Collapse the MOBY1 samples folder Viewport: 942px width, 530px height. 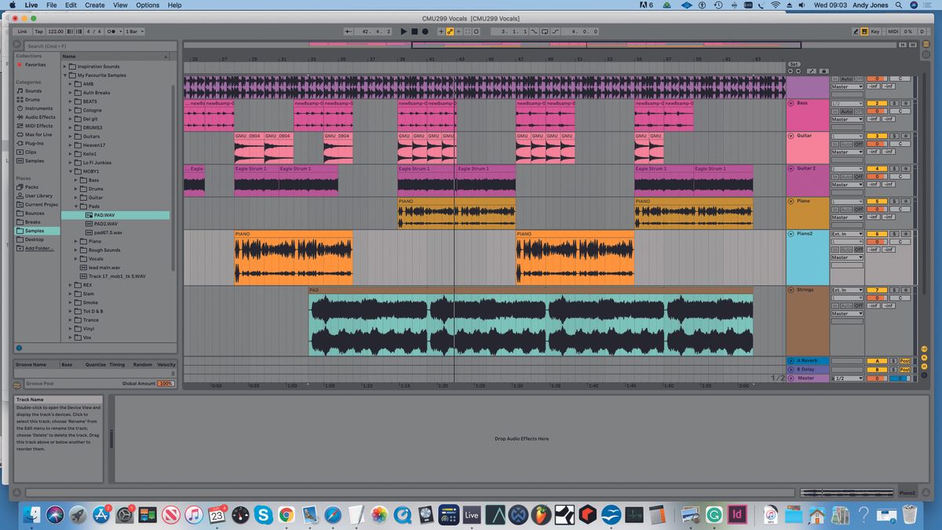tap(71, 170)
